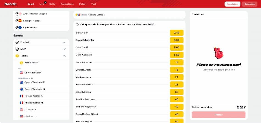Image resolution: width=261 pixels, height=123 pixels.
Task: Collapse the Tennis section chevron
Action: (64, 56)
